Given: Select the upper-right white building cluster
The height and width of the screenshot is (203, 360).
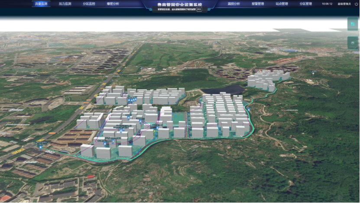Looking at the screenshot, I should 265,81.
